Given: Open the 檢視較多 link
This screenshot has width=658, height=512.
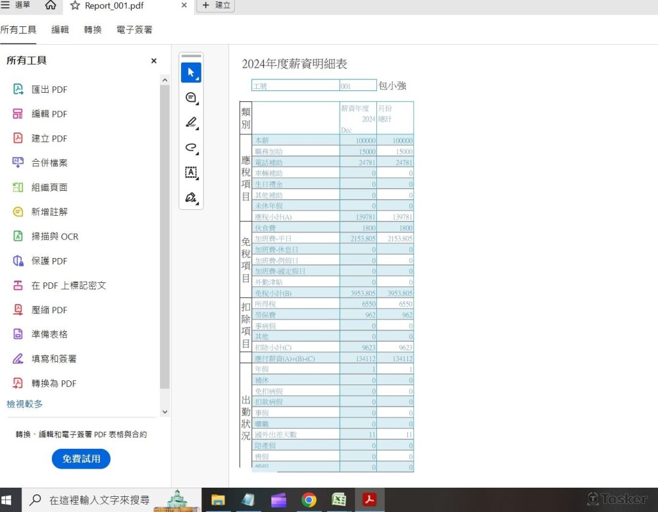Looking at the screenshot, I should coord(25,403).
